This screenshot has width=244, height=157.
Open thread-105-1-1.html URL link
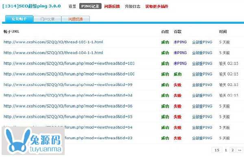(x=53, y=42)
